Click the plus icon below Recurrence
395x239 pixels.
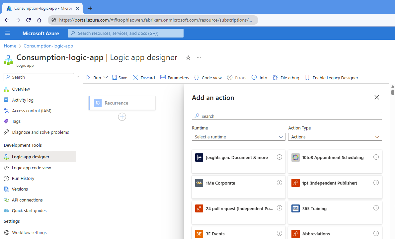pos(122,117)
